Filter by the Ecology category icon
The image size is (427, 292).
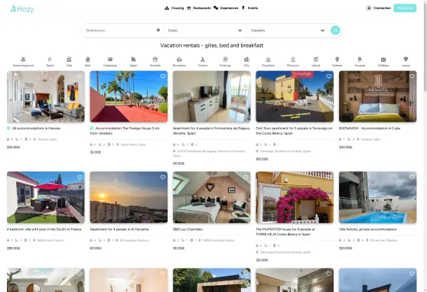225,60
